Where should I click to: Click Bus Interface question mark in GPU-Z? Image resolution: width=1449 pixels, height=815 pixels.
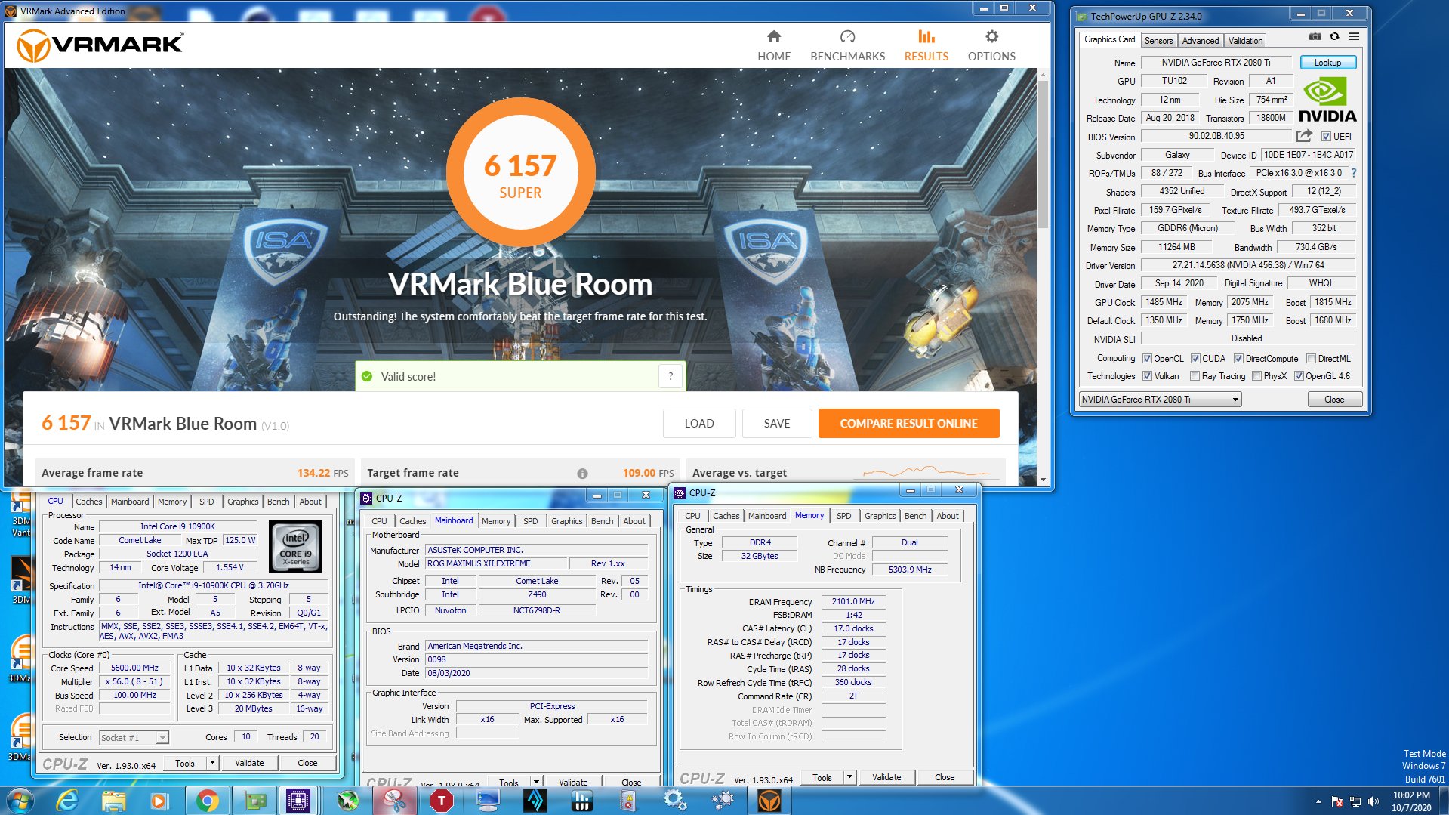coord(1354,173)
